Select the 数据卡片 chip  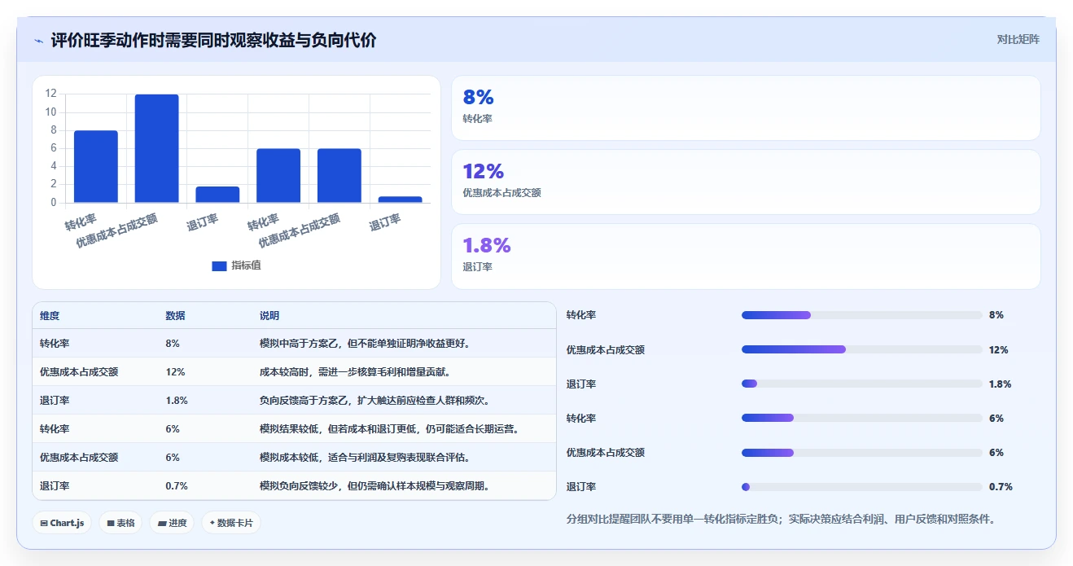point(231,523)
